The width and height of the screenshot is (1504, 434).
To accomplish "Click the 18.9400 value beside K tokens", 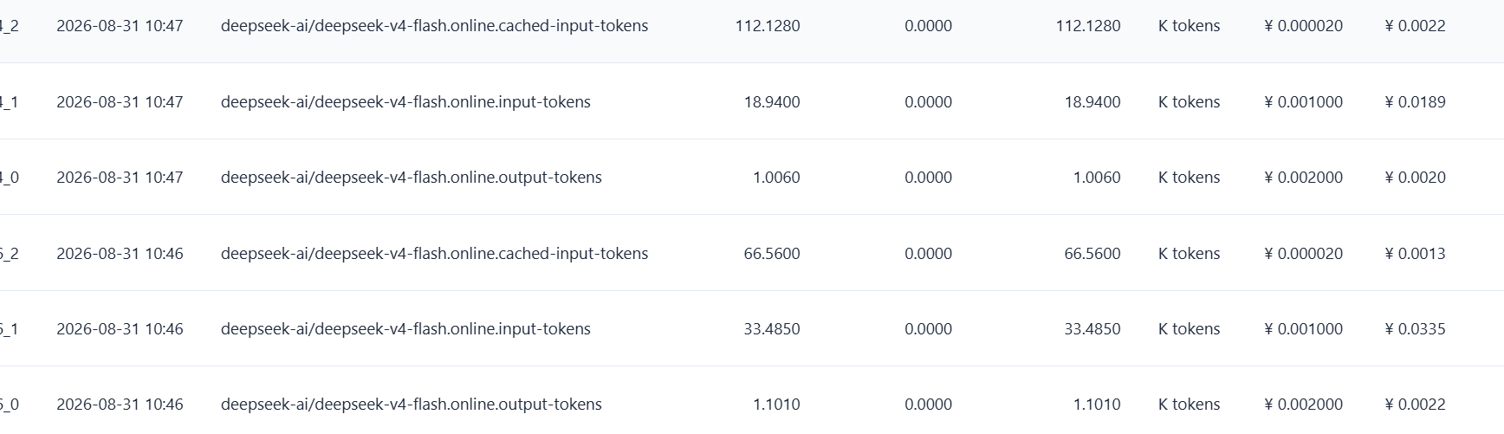I will coord(1092,102).
